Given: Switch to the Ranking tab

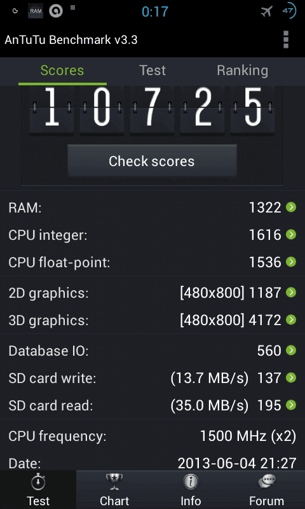Looking at the screenshot, I should (x=243, y=71).
